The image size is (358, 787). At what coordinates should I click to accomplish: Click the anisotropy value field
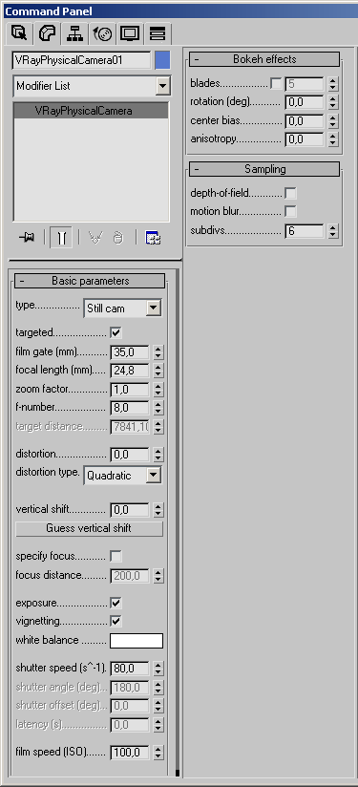(305, 139)
